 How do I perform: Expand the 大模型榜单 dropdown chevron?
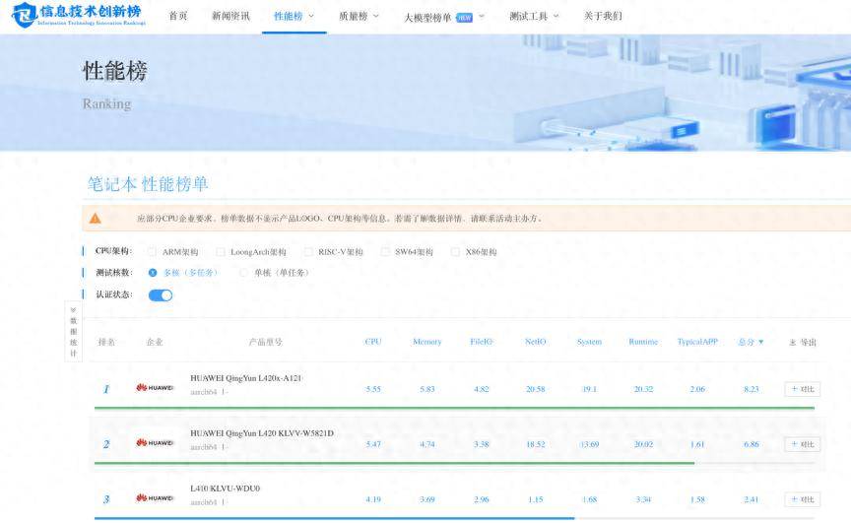[x=482, y=17]
